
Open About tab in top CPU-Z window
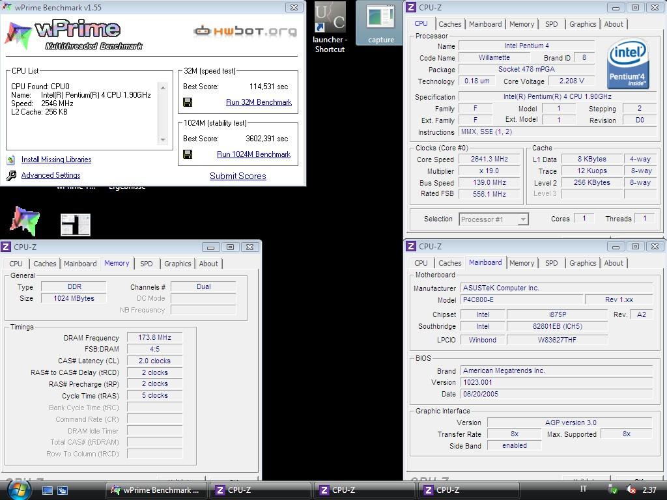pyautogui.click(x=614, y=24)
